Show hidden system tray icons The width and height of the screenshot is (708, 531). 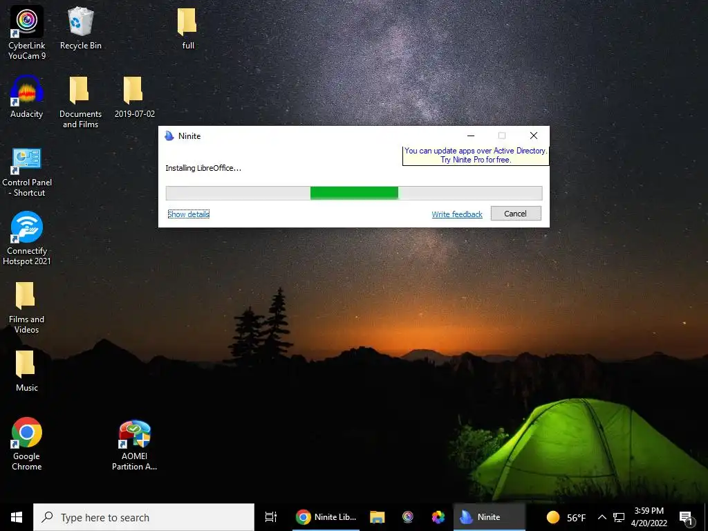point(602,517)
